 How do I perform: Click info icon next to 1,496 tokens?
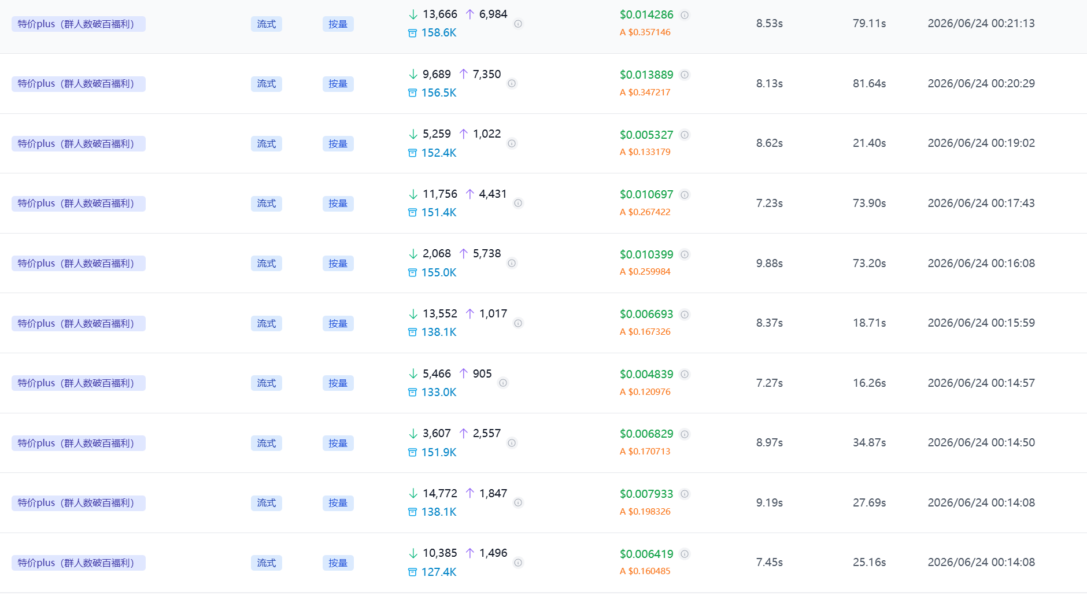click(x=518, y=563)
